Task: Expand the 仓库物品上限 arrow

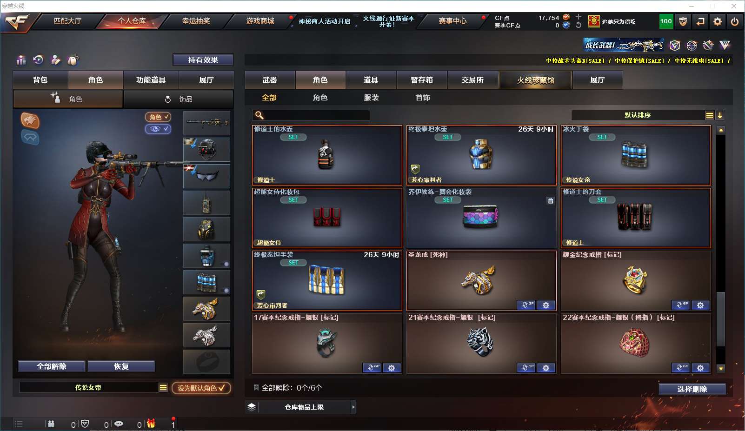Action: 353,407
